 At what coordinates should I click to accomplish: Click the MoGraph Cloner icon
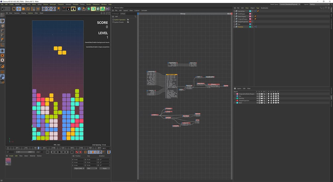pyautogui.click(x=103, y=9)
